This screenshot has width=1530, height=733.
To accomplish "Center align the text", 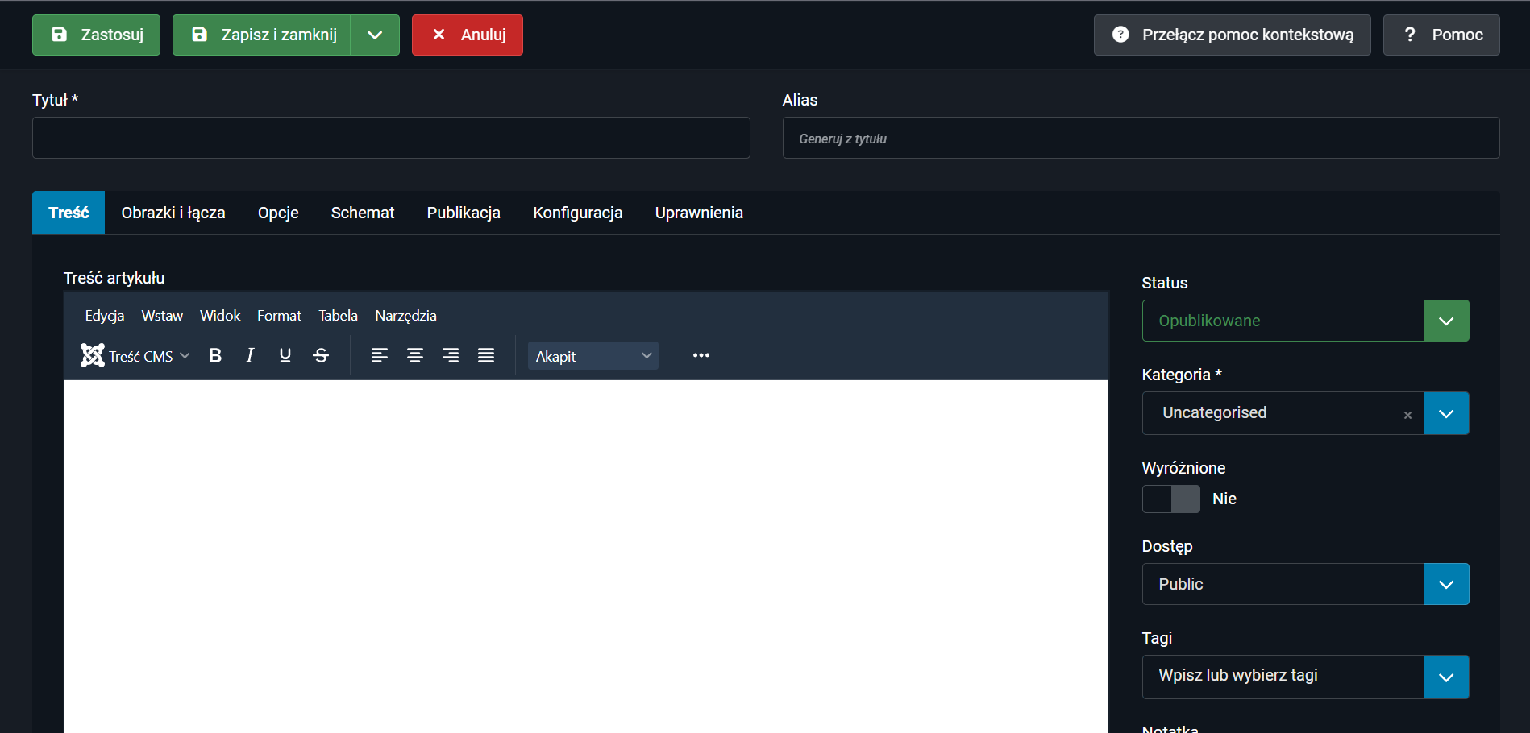I will click(415, 356).
